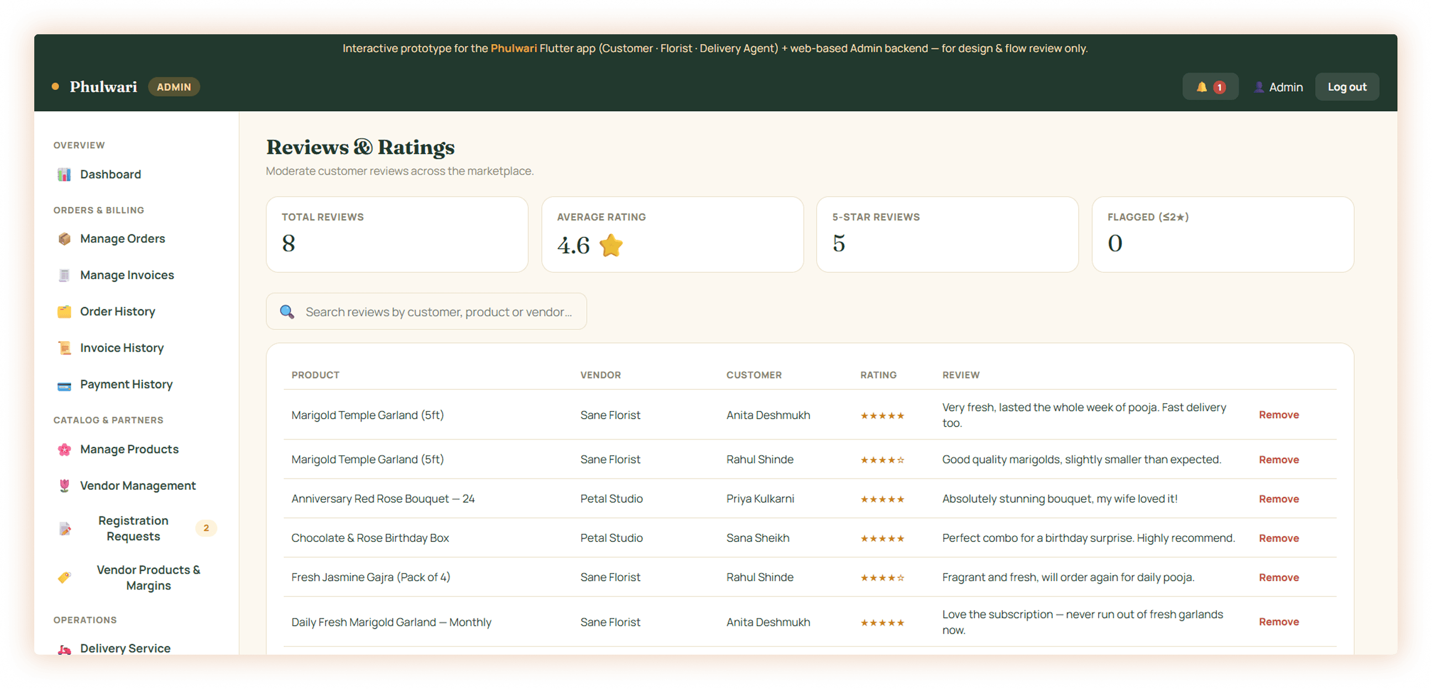The height and width of the screenshot is (689, 1432).
Task: Click the Registration Requests memo icon
Action: click(65, 529)
